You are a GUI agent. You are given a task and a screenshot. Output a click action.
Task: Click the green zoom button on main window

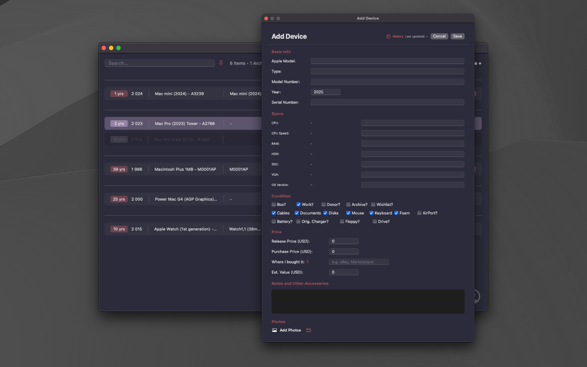coord(119,48)
